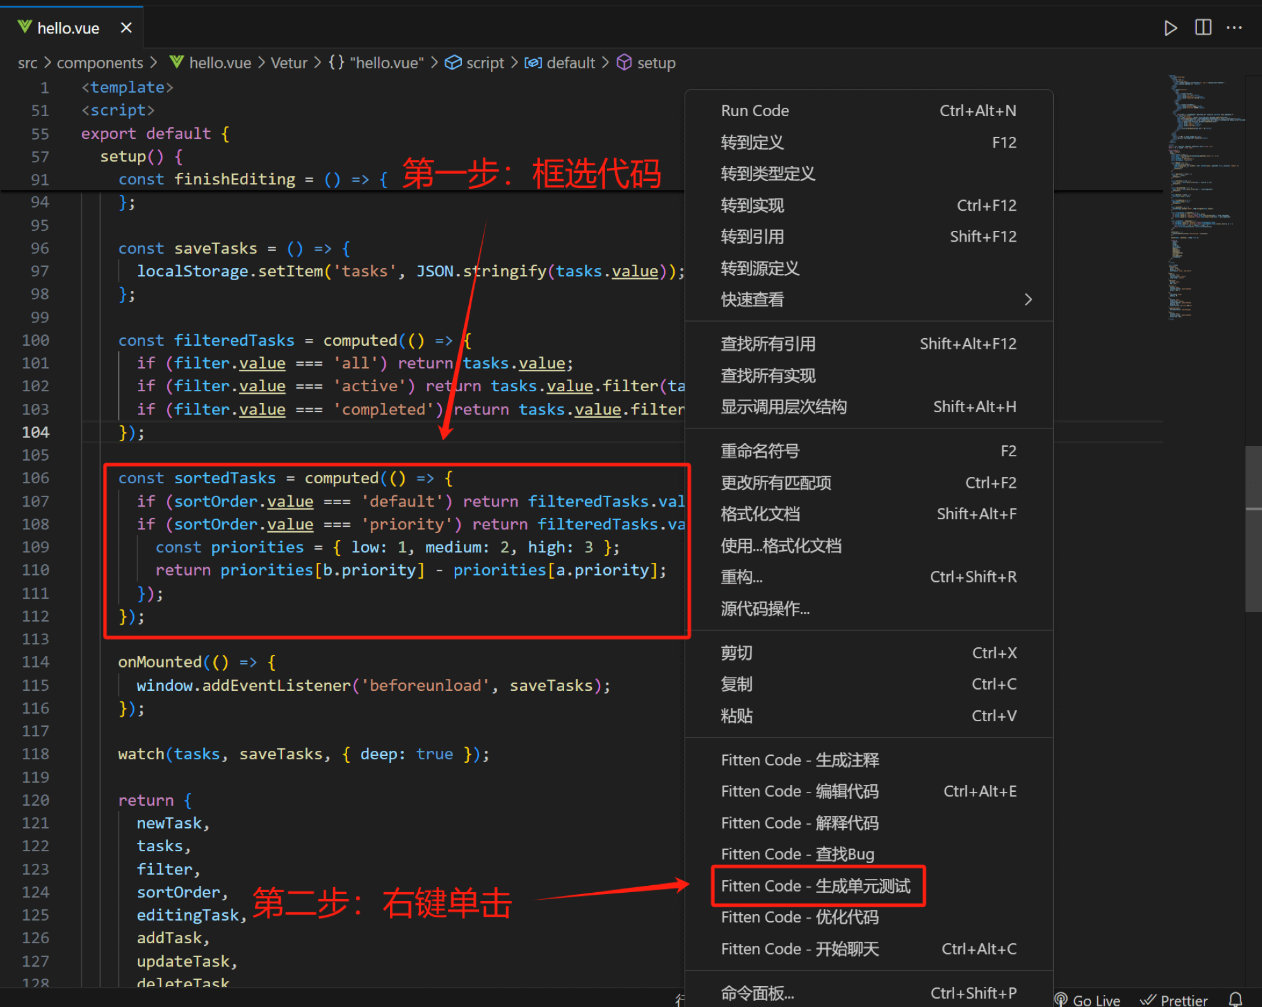The width and height of the screenshot is (1262, 1007).
Task: Choose 更改所有匹配项 menu entry
Action: pyautogui.click(x=869, y=483)
